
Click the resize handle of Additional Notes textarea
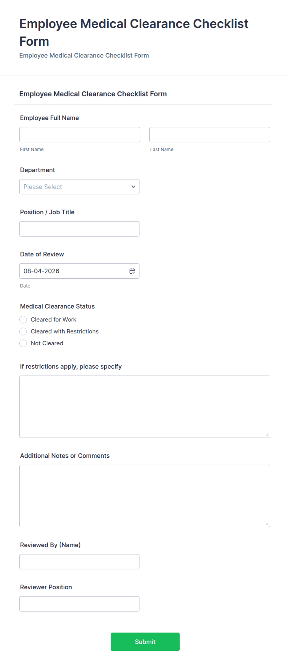(267, 524)
